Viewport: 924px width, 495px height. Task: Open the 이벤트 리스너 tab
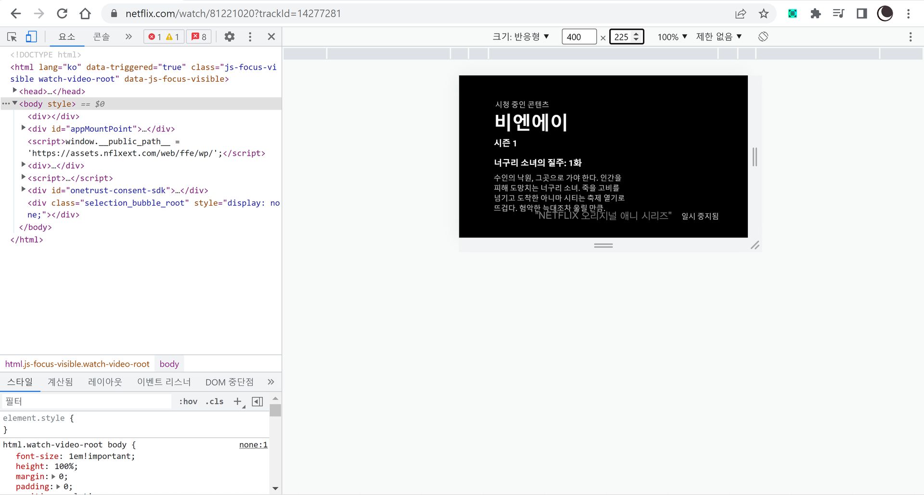pos(164,382)
